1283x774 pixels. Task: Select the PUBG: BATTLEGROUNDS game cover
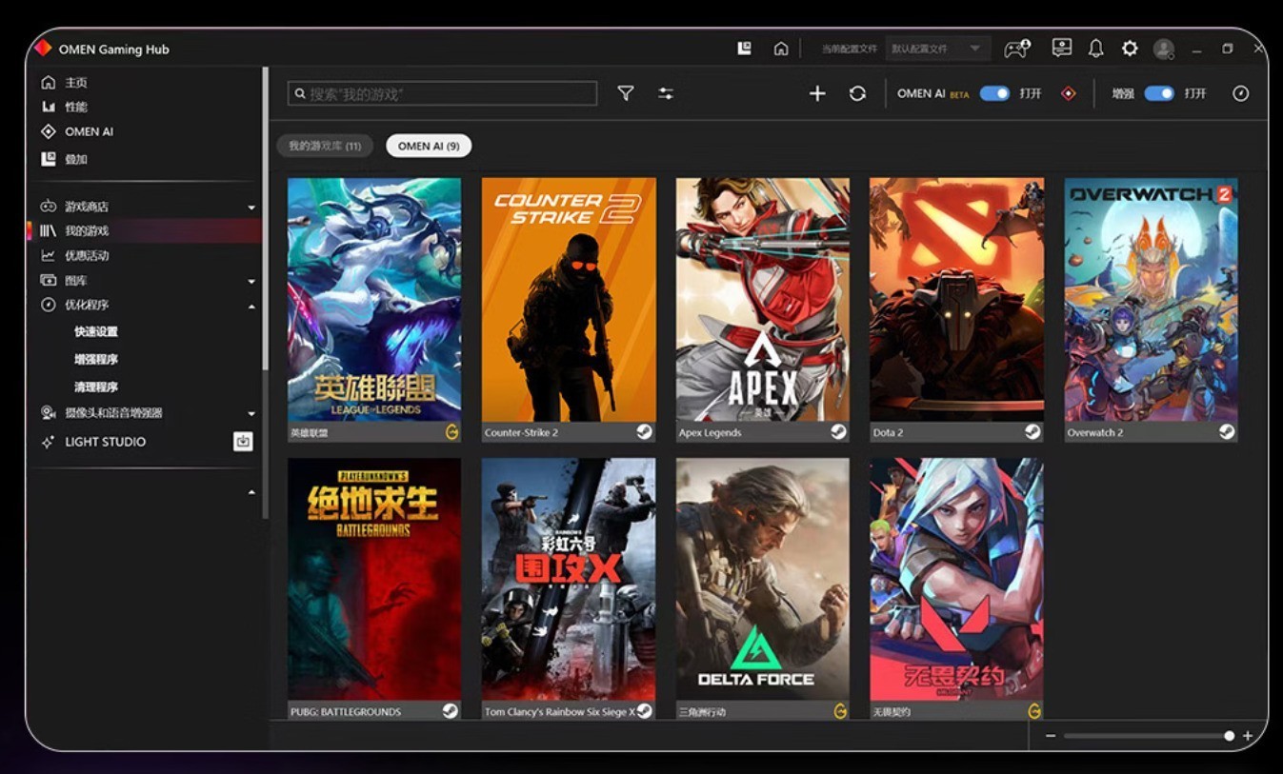coord(374,579)
